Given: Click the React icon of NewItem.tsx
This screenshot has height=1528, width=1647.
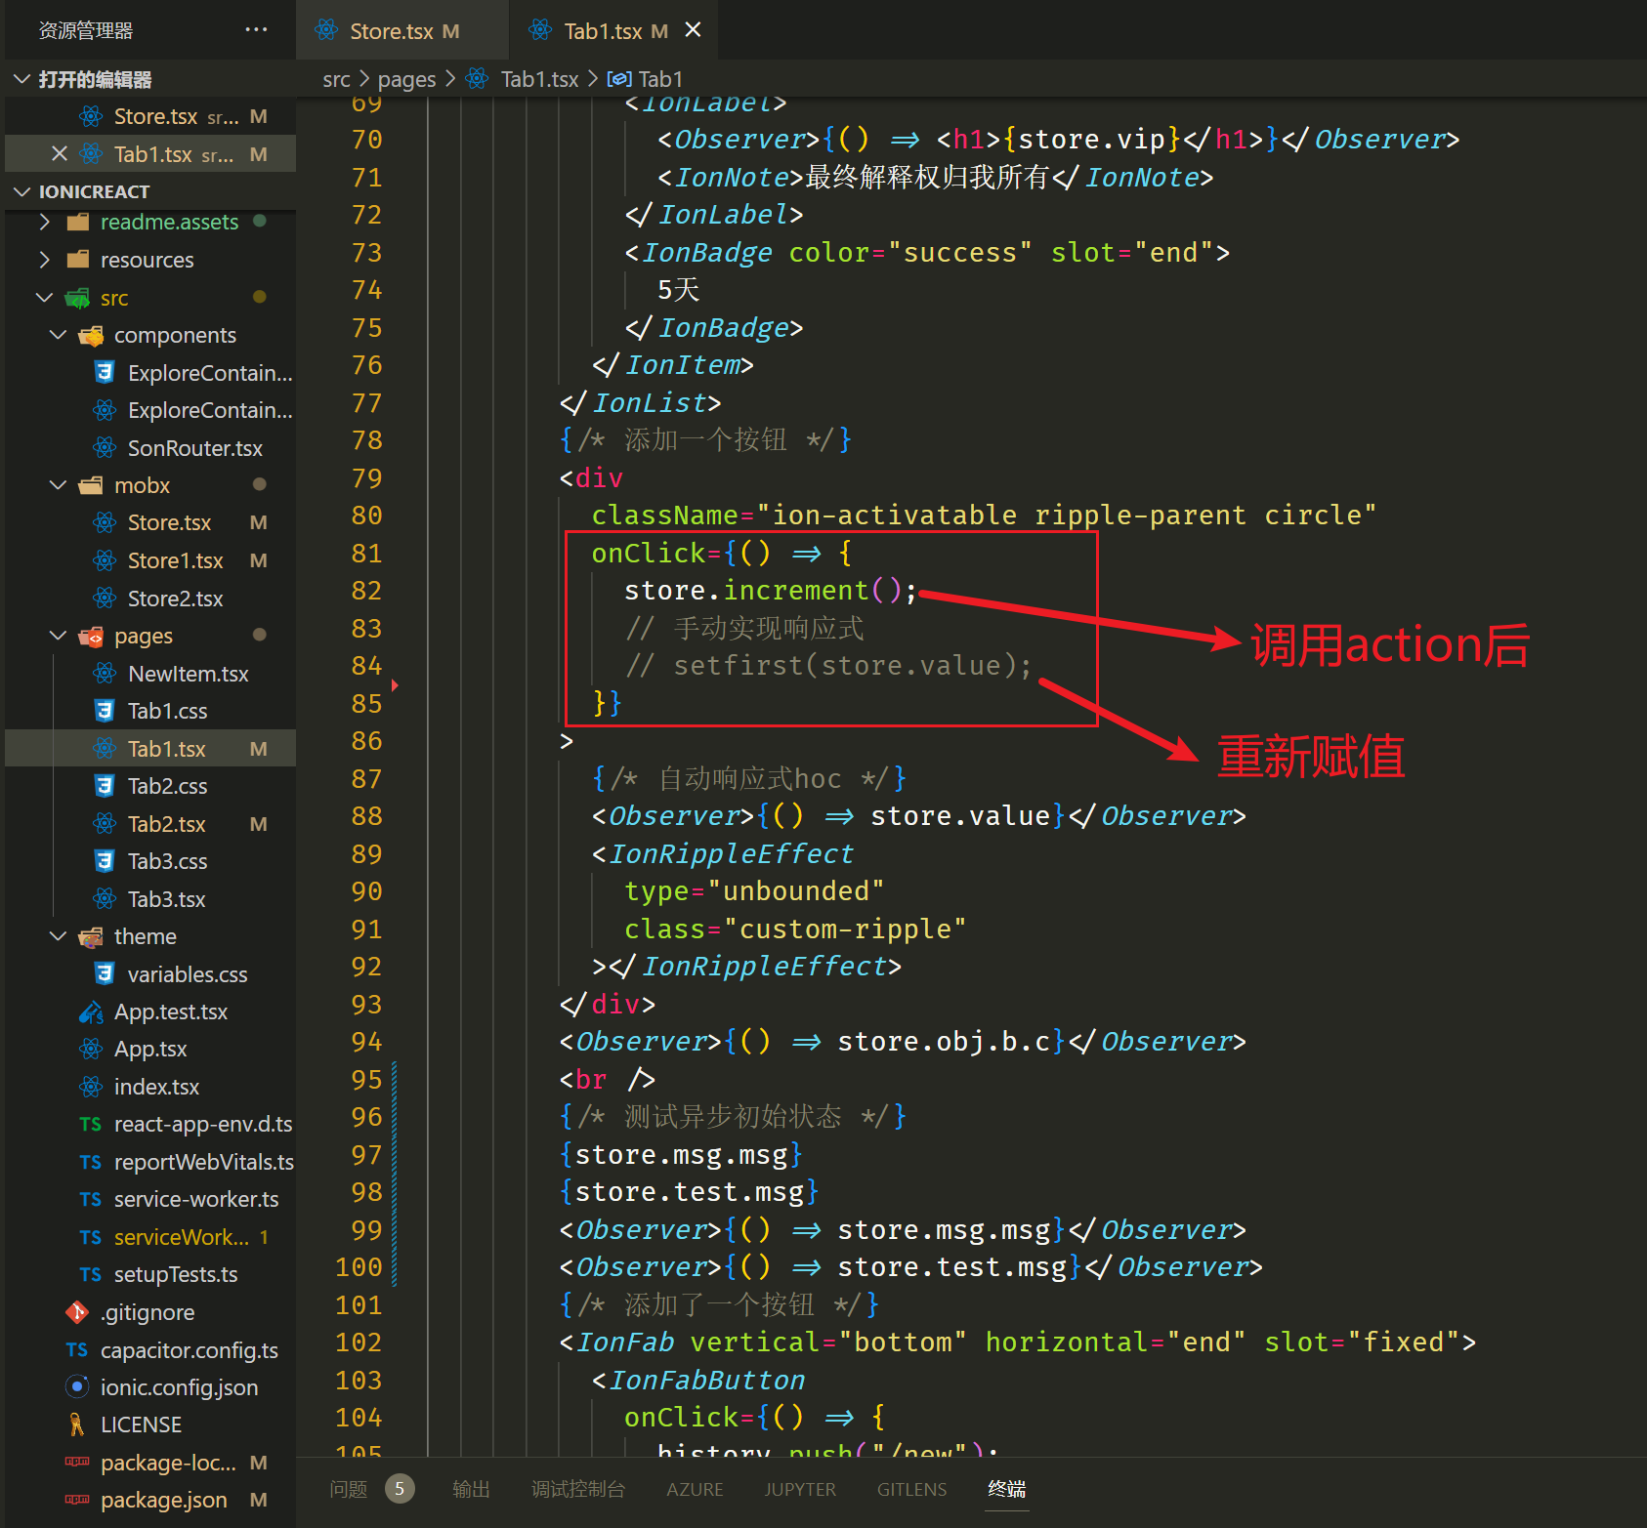Looking at the screenshot, I should [105, 674].
